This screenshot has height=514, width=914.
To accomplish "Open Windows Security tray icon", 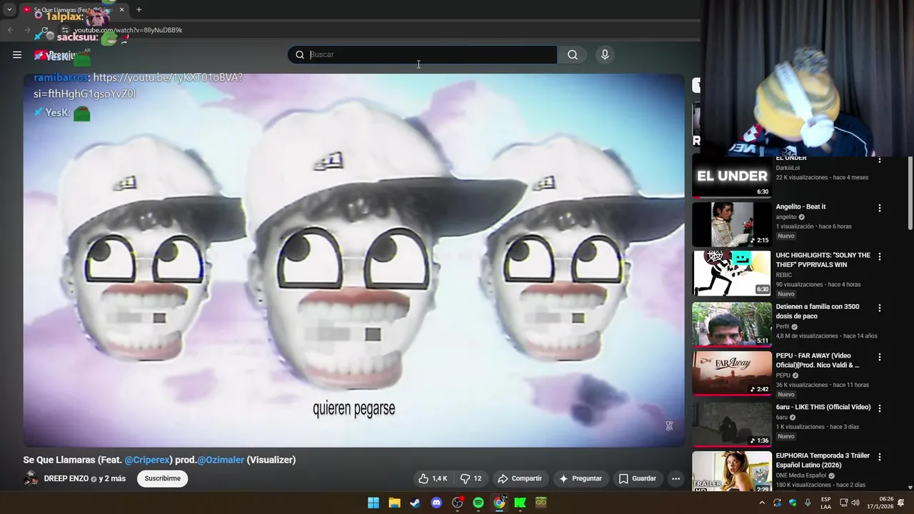I will [793, 503].
